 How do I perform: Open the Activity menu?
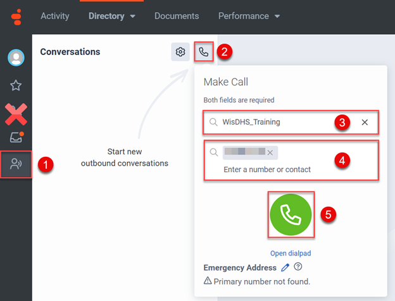55,16
